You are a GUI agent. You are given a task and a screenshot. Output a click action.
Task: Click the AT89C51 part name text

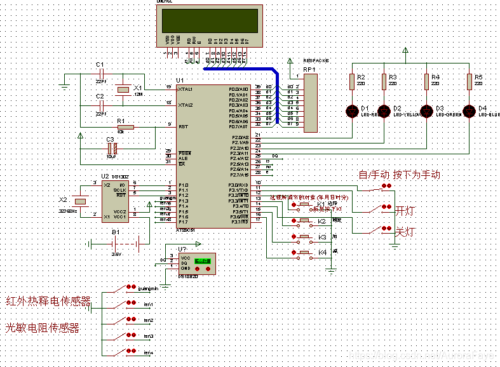(186, 230)
